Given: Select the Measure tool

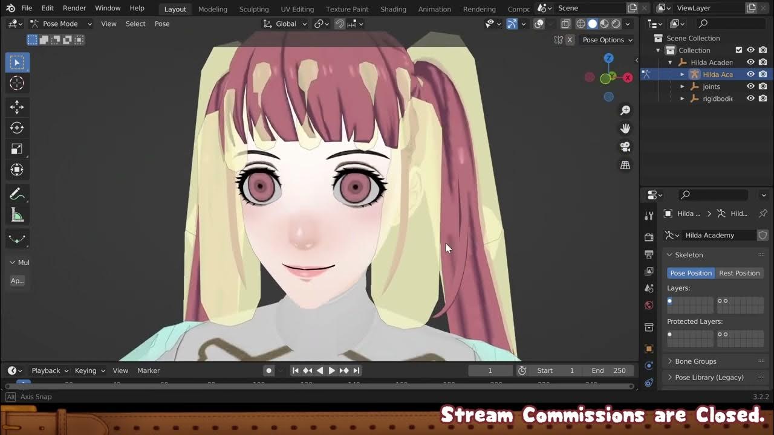Looking at the screenshot, I should (x=17, y=215).
